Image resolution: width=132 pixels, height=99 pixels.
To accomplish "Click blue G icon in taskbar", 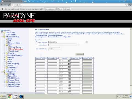I will 21,97.
